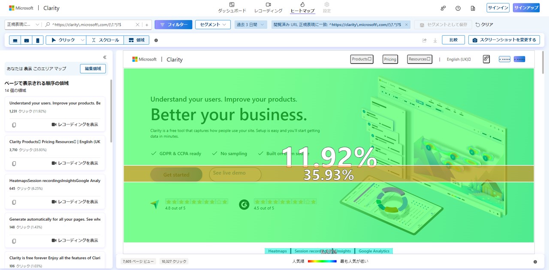Select the mobile device view icon
Viewport: 549px width, 270px height.
(38, 40)
